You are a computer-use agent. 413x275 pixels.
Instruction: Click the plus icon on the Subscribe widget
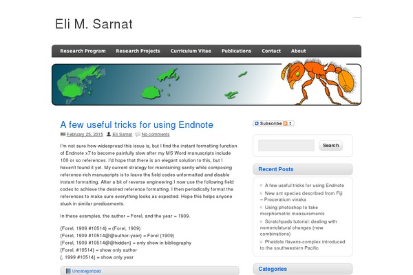257,124
